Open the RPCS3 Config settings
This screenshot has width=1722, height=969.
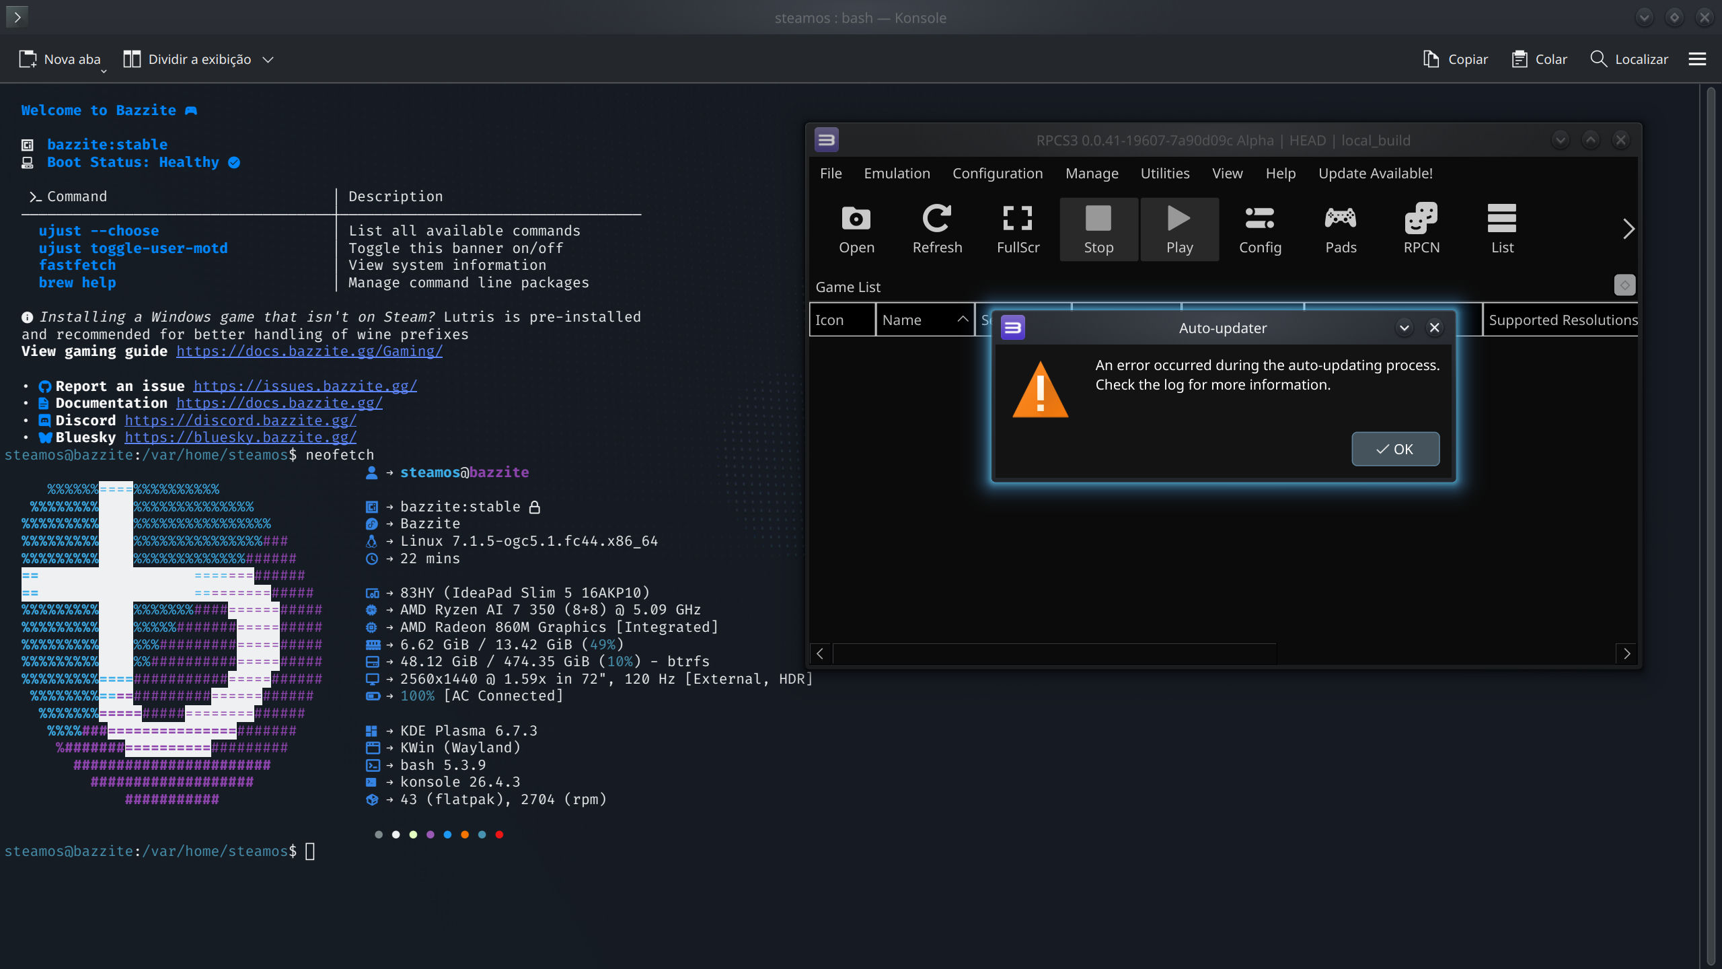click(x=1260, y=229)
